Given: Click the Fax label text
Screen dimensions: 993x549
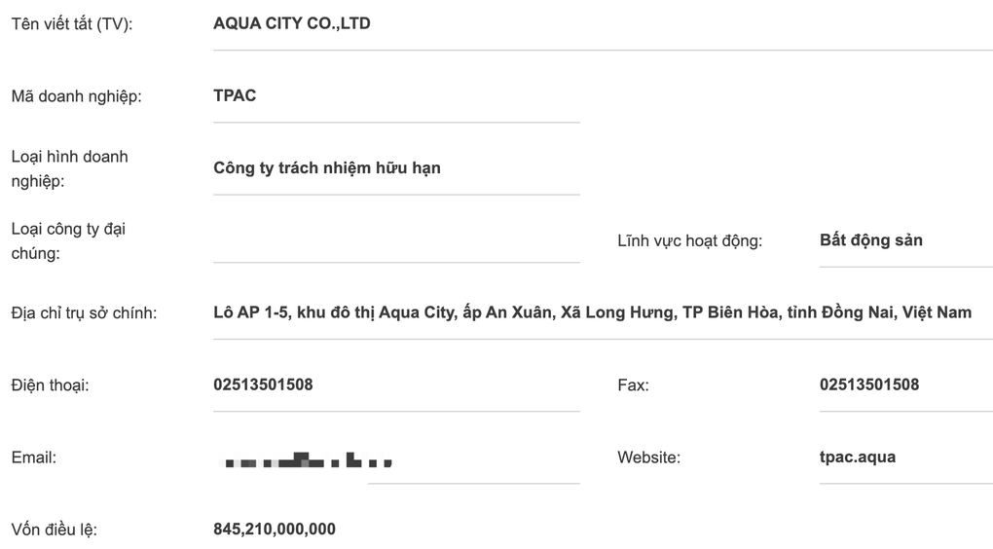Looking at the screenshot, I should (x=634, y=385).
